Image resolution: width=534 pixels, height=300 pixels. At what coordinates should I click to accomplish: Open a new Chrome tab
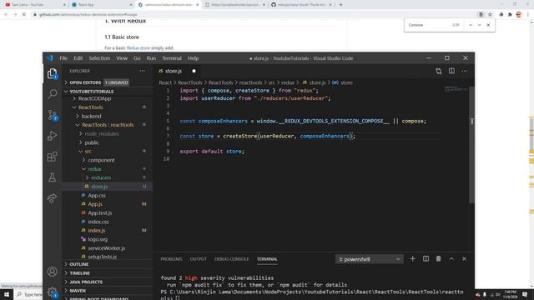pos(340,5)
